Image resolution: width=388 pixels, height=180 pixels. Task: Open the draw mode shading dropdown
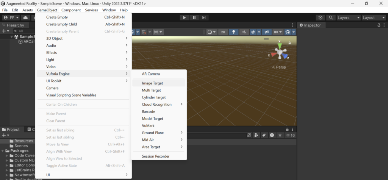point(212,32)
